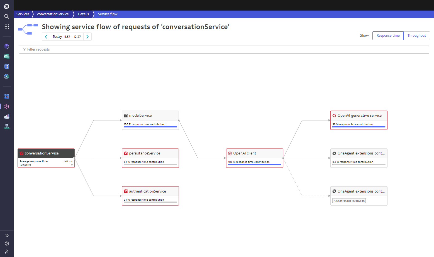
Task: Open the user profile icon at bottom
Action: [x=6, y=251]
